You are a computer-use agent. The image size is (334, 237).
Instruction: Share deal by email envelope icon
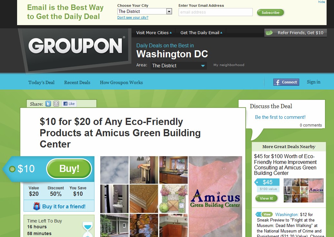56,104
